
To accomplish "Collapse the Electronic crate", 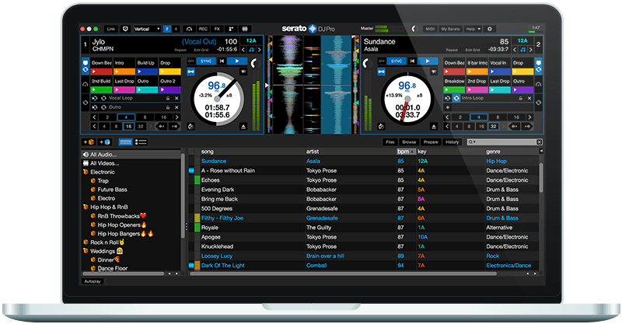I will (x=86, y=172).
